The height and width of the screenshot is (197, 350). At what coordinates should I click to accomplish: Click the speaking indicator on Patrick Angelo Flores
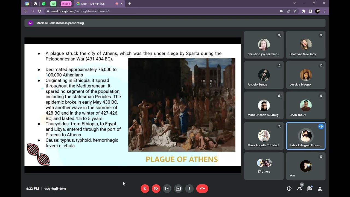click(321, 126)
